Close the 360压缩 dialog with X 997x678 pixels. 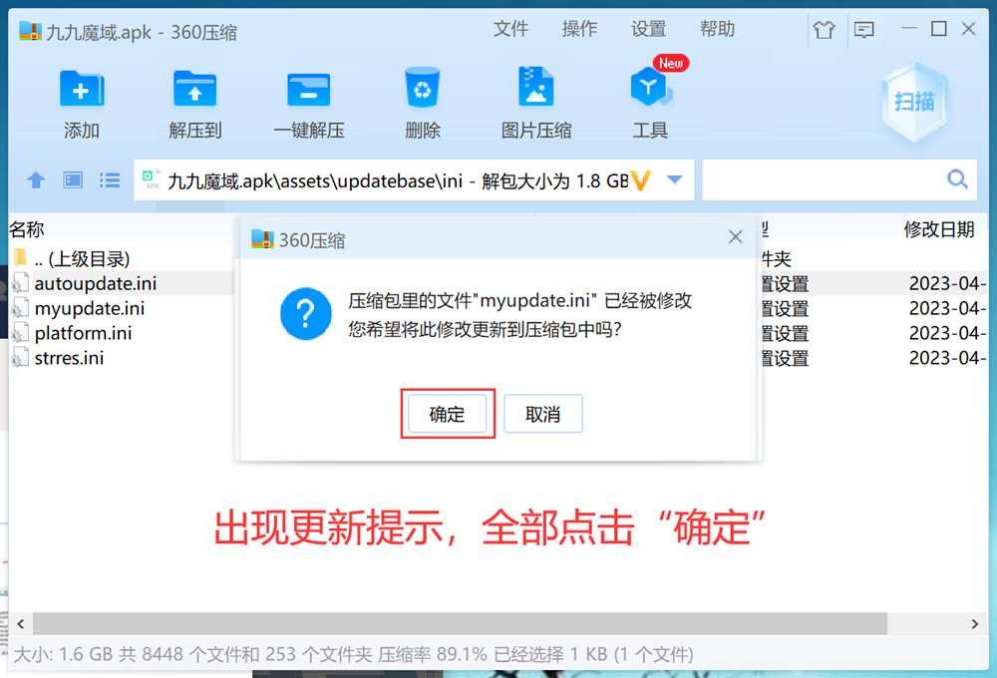(736, 237)
